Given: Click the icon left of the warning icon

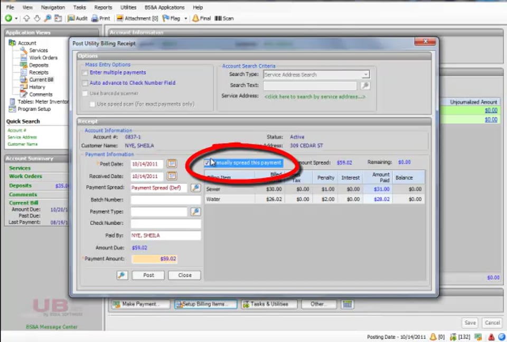Looking at the screenshot, I should click(x=478, y=337).
